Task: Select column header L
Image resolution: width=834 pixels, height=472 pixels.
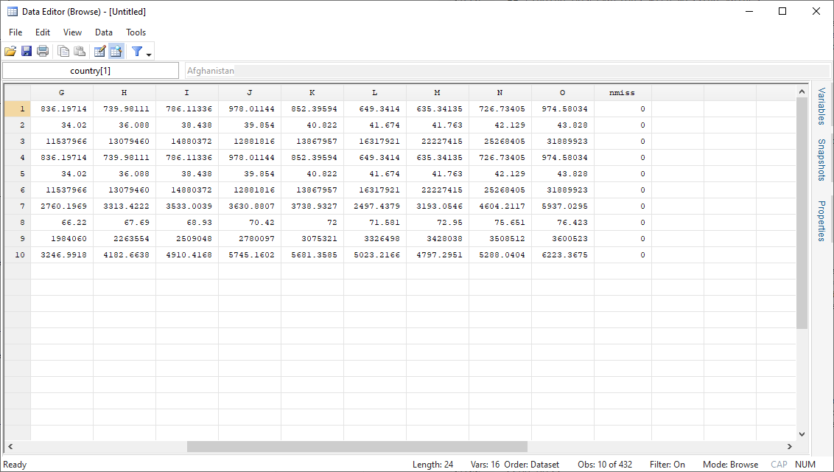Action: pos(375,93)
